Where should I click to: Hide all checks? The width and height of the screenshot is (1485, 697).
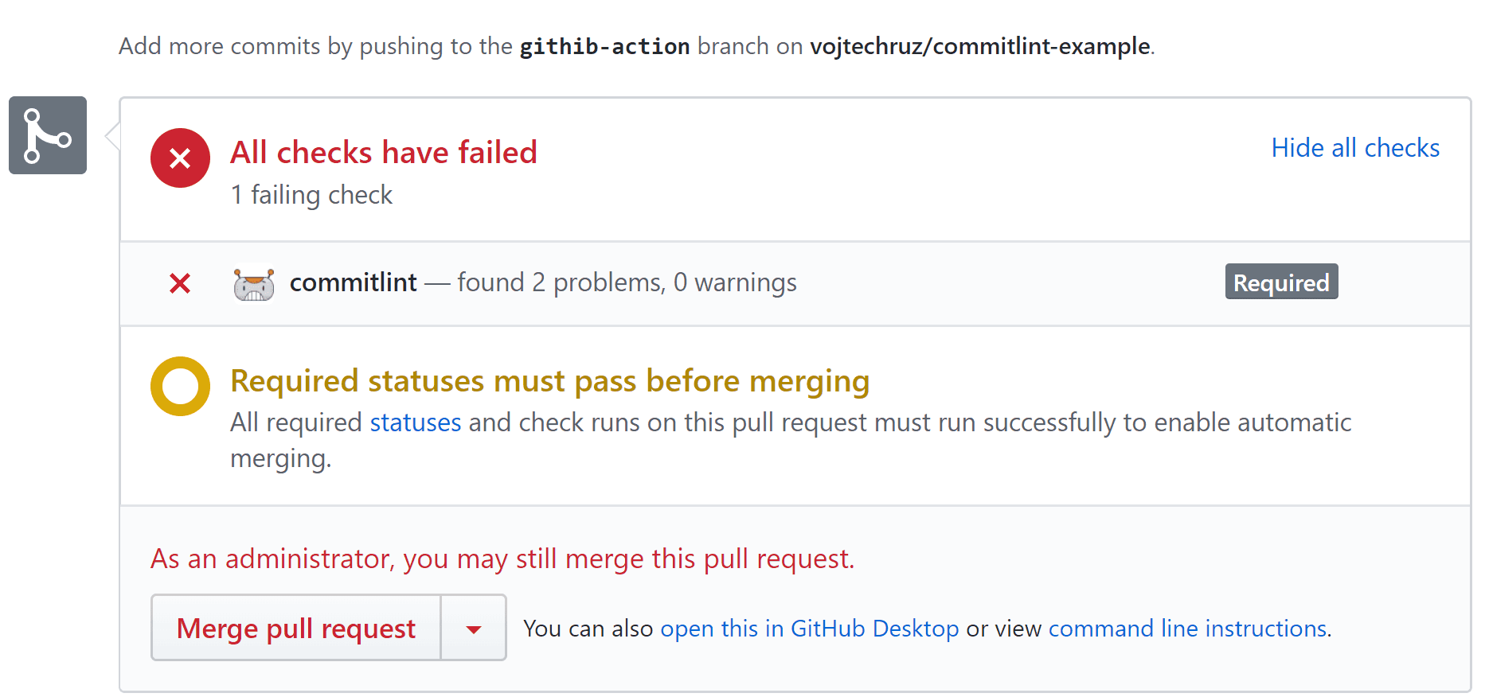coord(1355,148)
